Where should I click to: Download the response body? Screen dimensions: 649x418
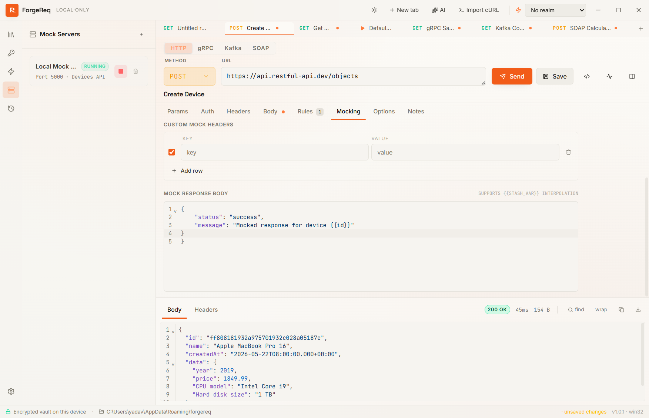click(638, 310)
